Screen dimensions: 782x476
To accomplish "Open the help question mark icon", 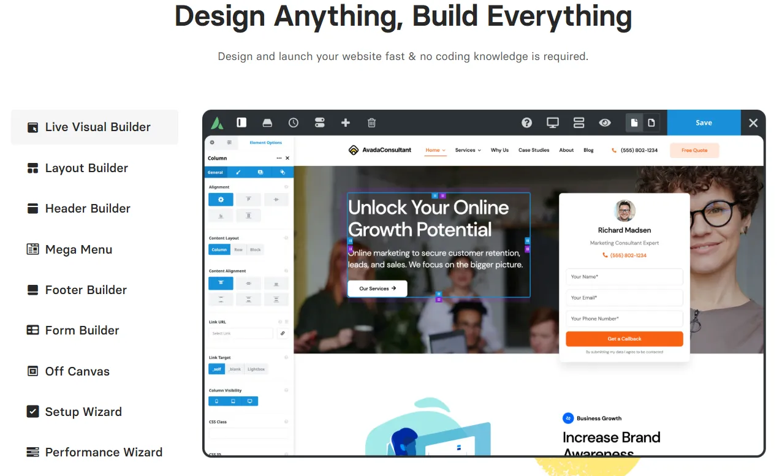I will pos(526,123).
